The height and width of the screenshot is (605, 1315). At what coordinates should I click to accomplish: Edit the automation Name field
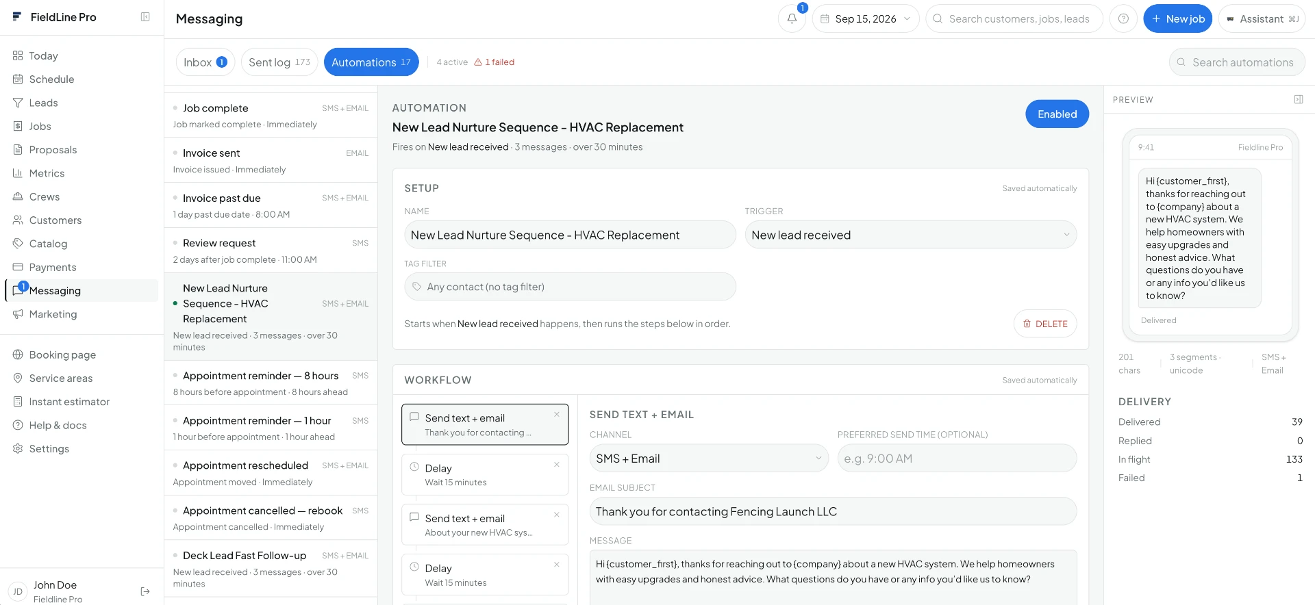570,235
